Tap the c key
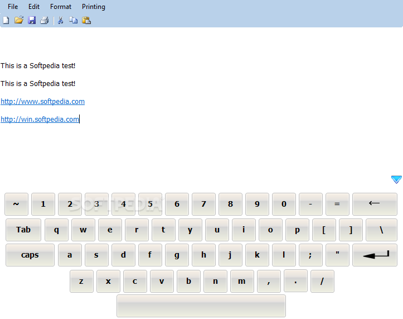Screen dimensions: 403x319 tap(135, 282)
